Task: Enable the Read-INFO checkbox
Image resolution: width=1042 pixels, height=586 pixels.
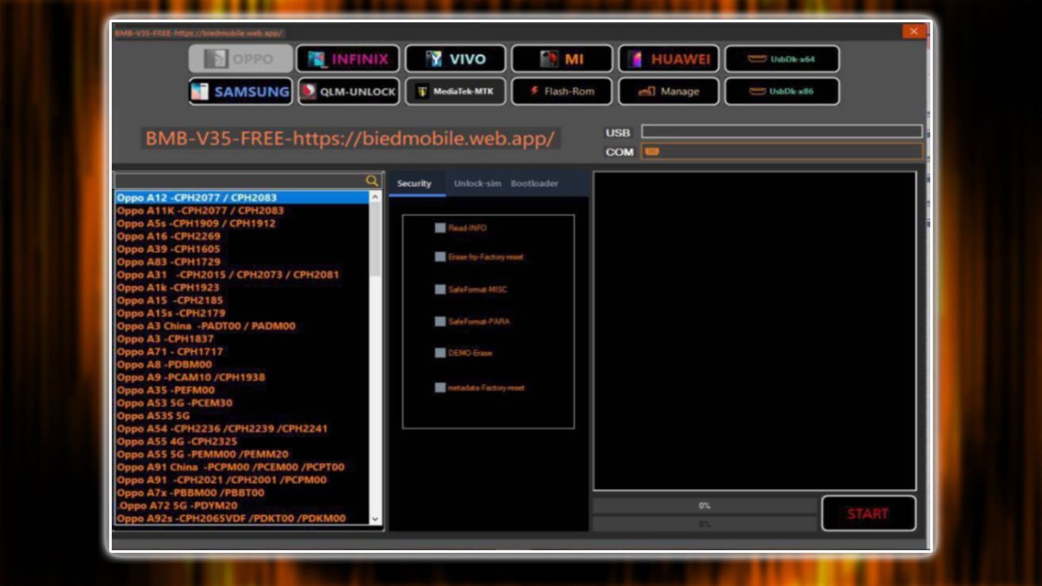Action: point(440,228)
